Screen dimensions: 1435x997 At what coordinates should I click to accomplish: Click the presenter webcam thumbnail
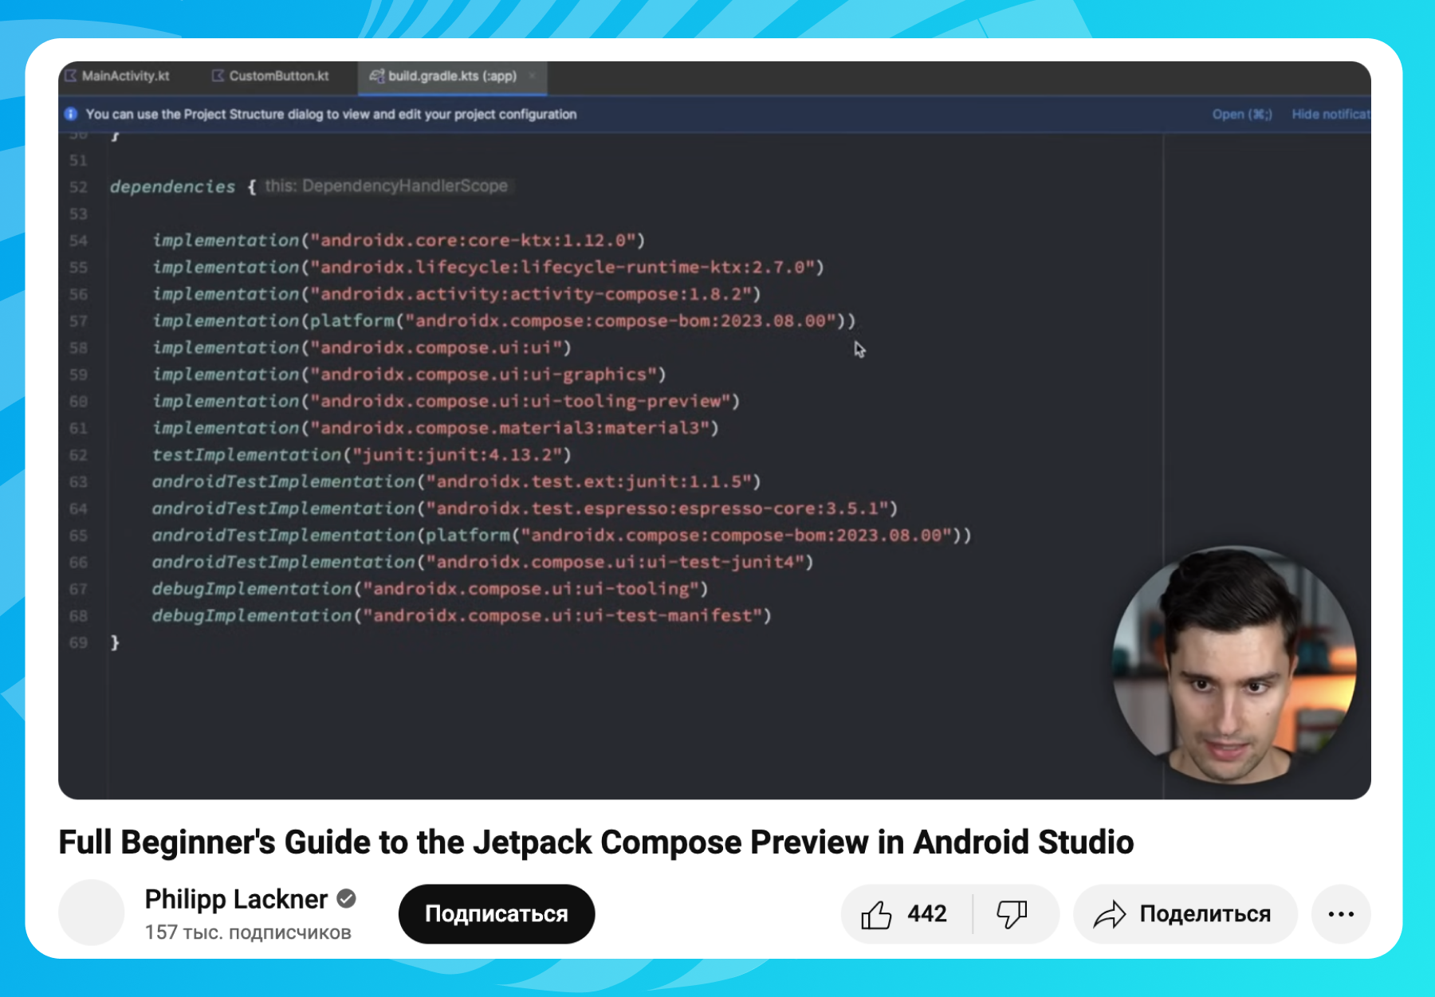coord(1234,665)
